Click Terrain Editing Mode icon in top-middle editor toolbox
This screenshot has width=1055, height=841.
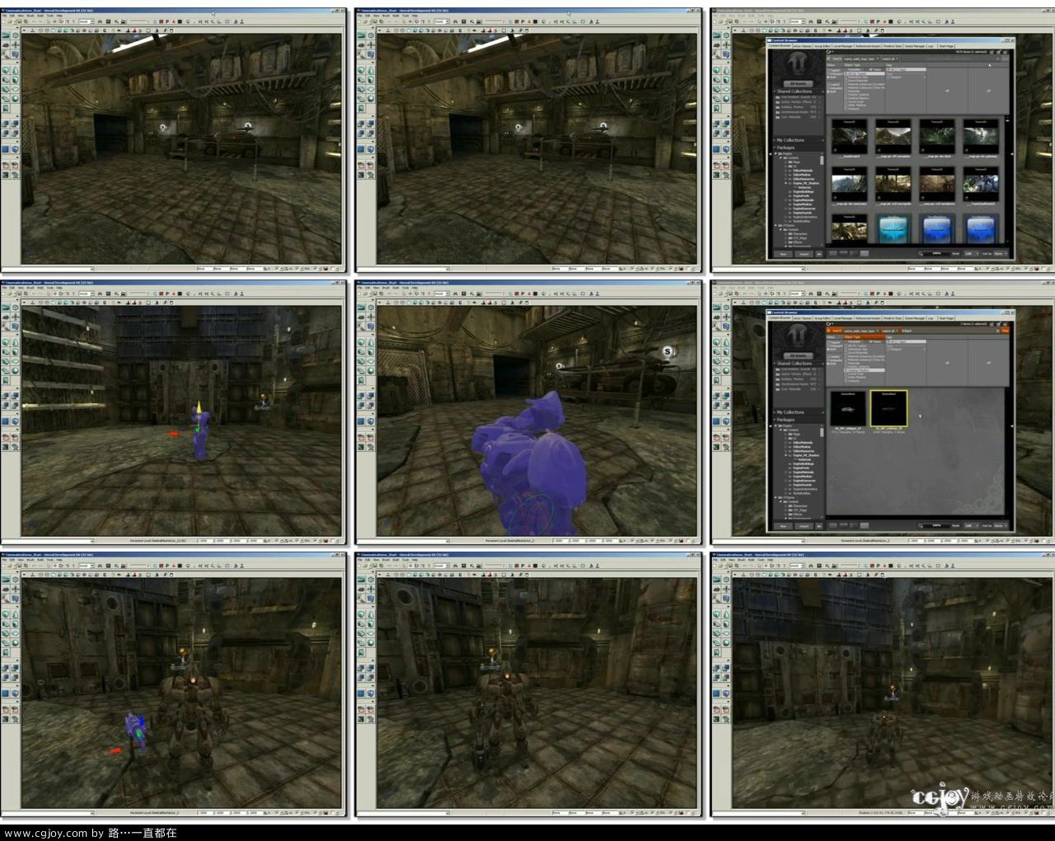coord(360,45)
